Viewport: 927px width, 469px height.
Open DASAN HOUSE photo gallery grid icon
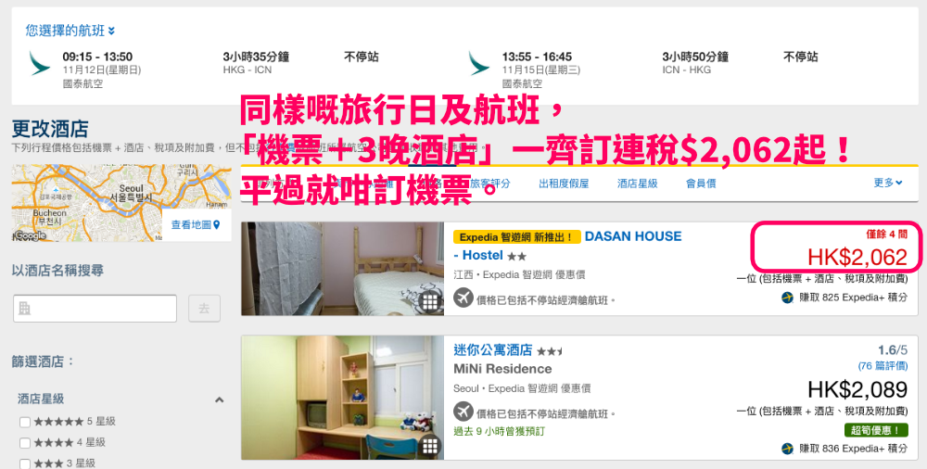pos(430,302)
